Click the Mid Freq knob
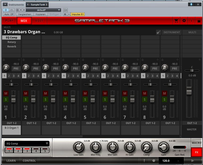The height and width of the screenshot is (165, 203). pos(96,147)
